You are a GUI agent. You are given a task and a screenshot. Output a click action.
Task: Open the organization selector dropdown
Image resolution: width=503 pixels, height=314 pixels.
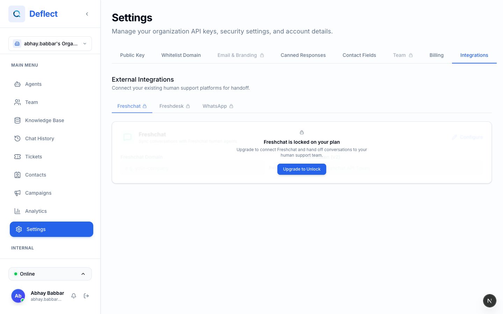pos(50,44)
